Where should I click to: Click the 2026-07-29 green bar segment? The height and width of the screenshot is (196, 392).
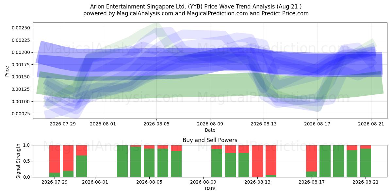coord(55,175)
